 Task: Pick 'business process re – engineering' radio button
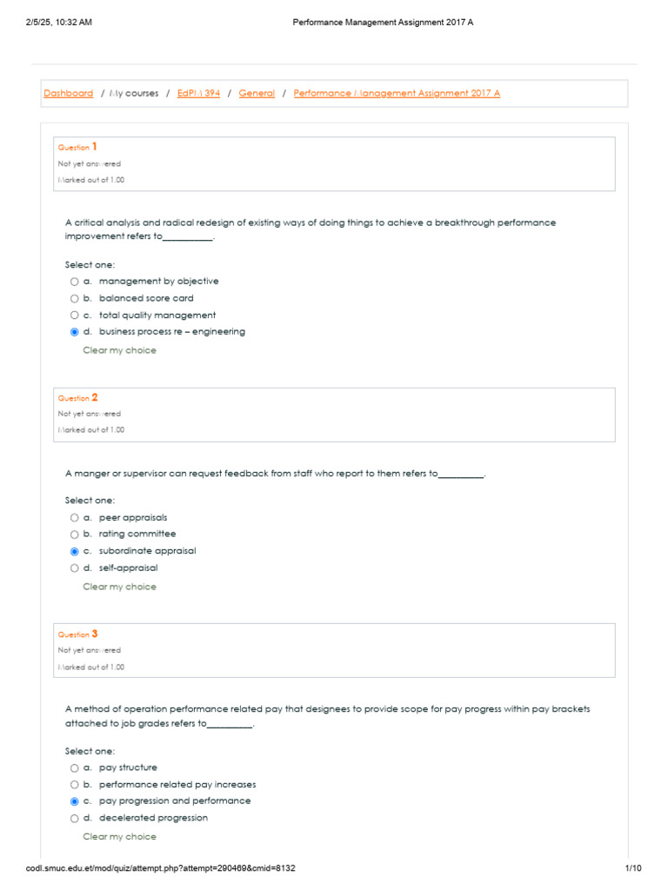tap(75, 332)
